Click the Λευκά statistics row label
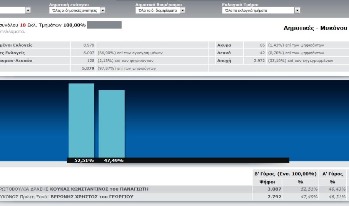The image size is (349, 206). 224,53
